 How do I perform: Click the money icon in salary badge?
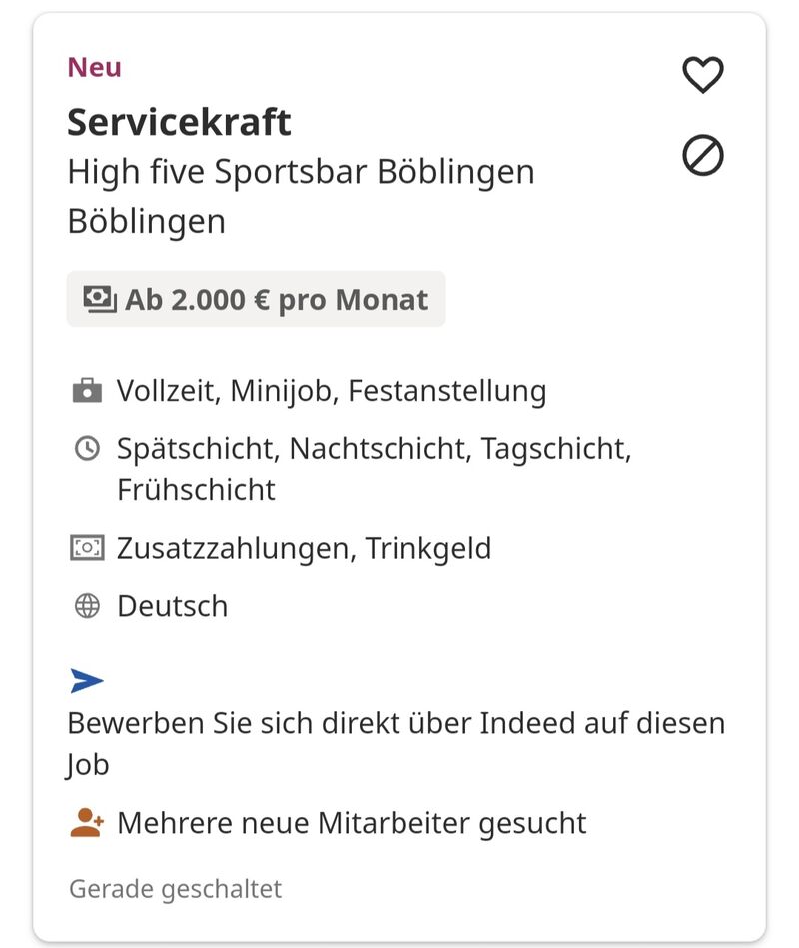pos(99,299)
